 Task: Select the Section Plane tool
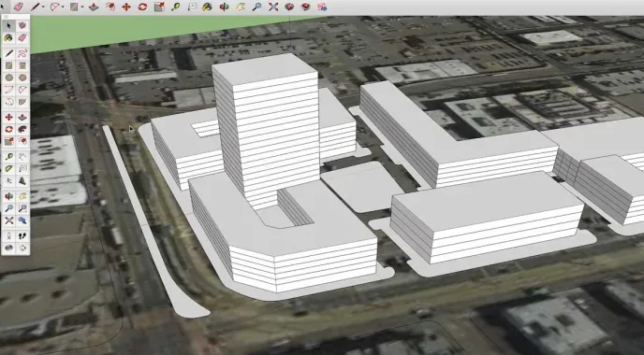(22, 248)
